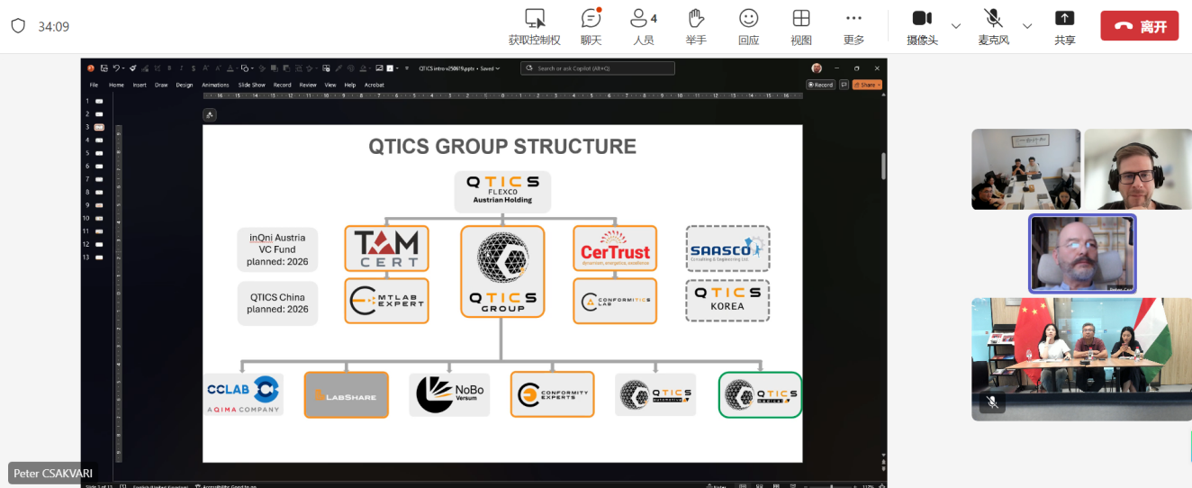Click the meeting security shield icon
1192x488 pixels.
tap(18, 25)
